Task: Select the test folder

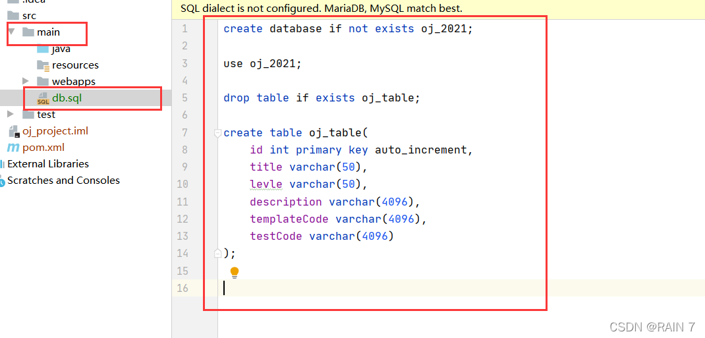Action: pos(46,114)
